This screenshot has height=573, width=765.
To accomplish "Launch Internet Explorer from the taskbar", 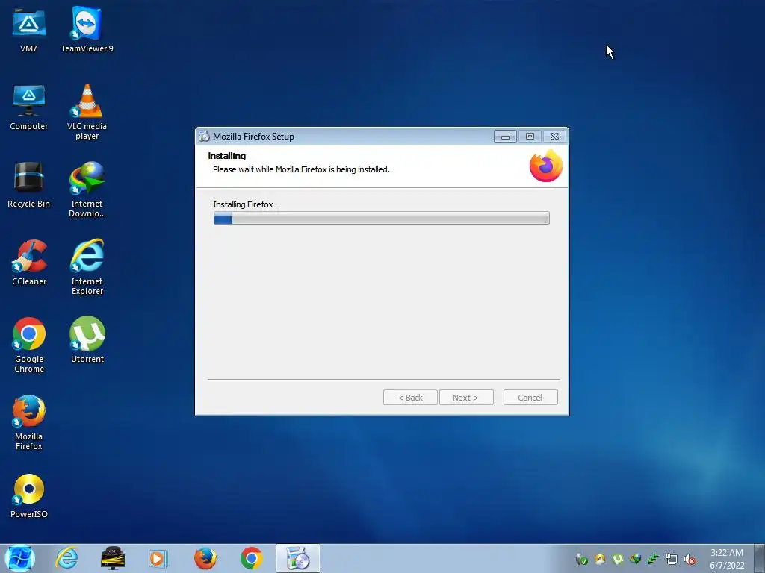I will click(x=66, y=558).
